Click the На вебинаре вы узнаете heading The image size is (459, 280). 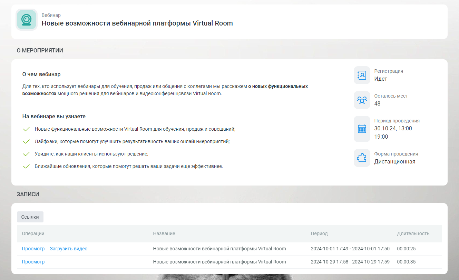click(54, 116)
